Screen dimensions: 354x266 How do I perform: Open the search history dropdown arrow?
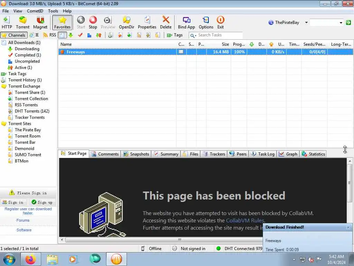341,23
